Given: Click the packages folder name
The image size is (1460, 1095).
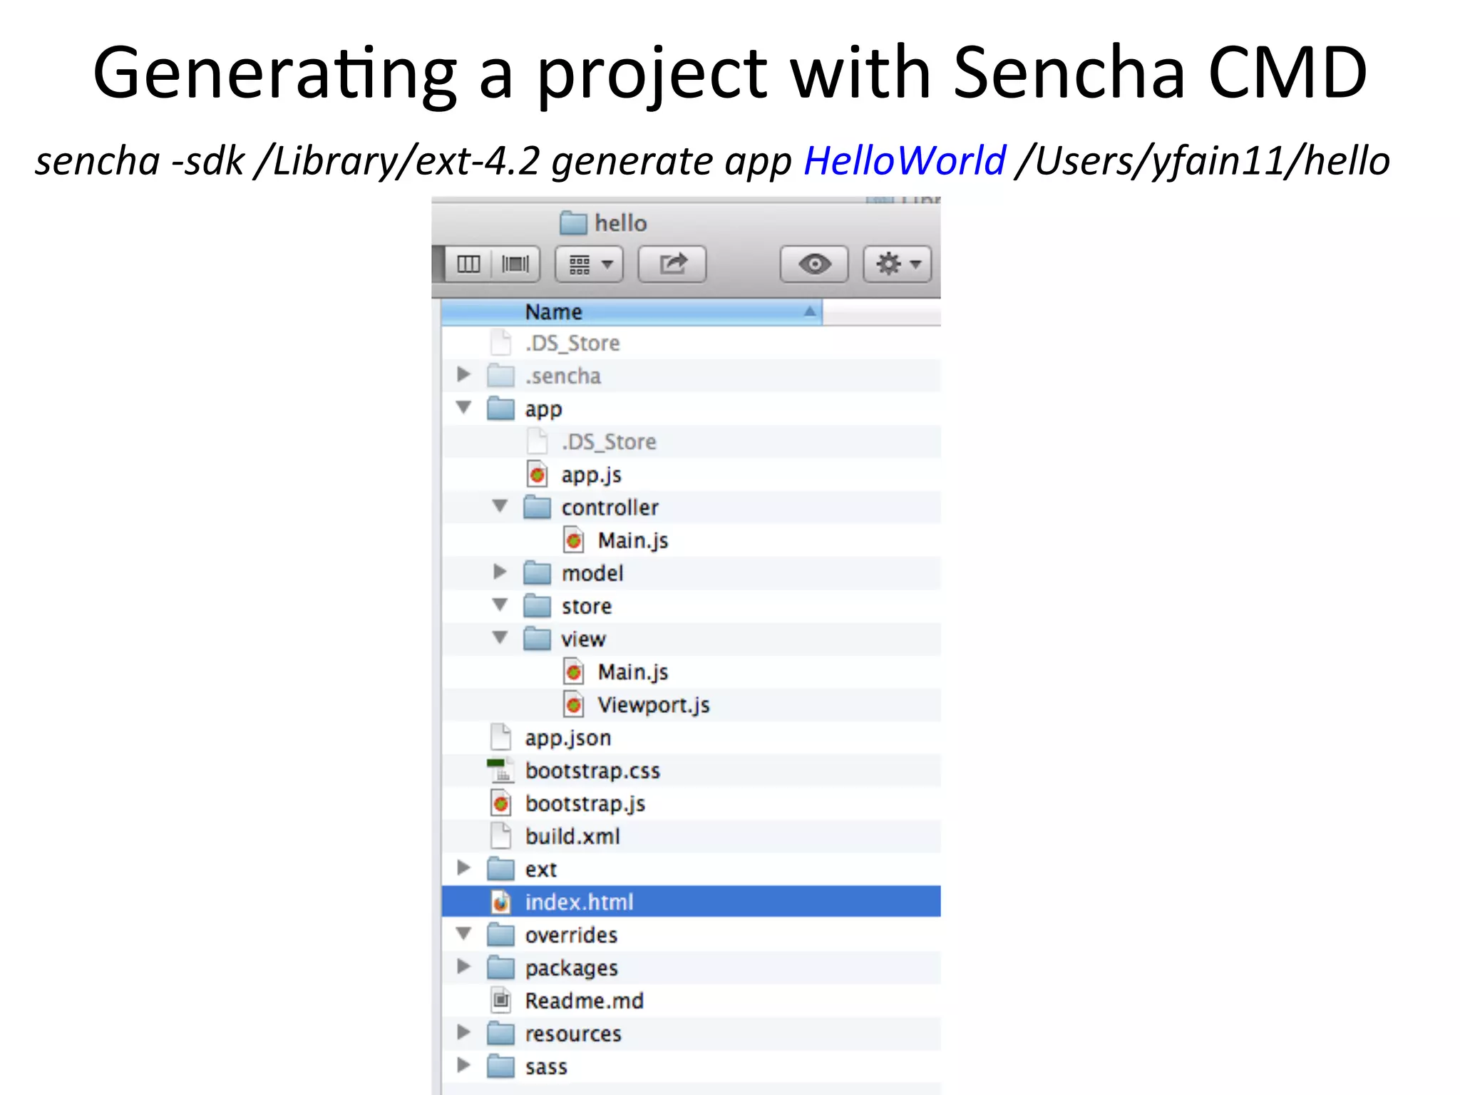Looking at the screenshot, I should (x=571, y=968).
